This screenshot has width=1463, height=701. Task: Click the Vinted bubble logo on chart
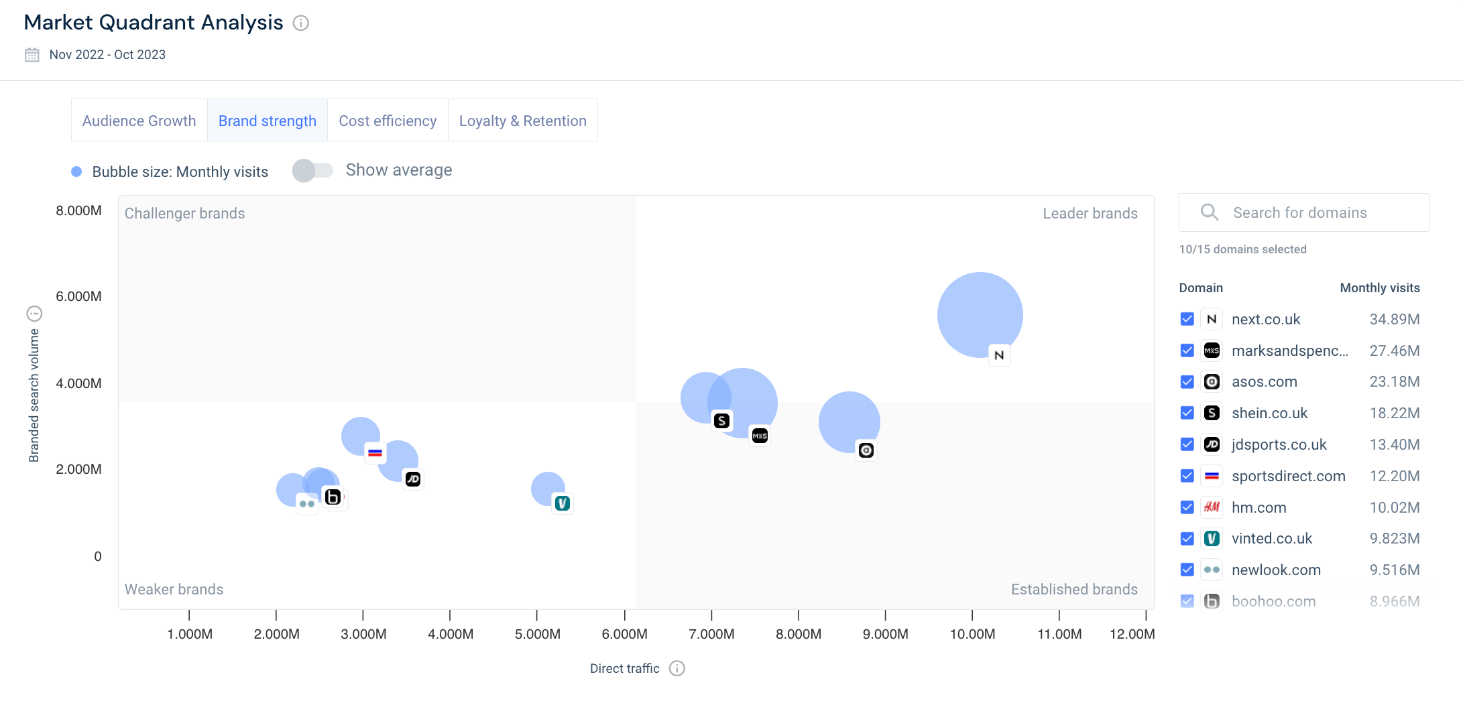click(x=562, y=503)
